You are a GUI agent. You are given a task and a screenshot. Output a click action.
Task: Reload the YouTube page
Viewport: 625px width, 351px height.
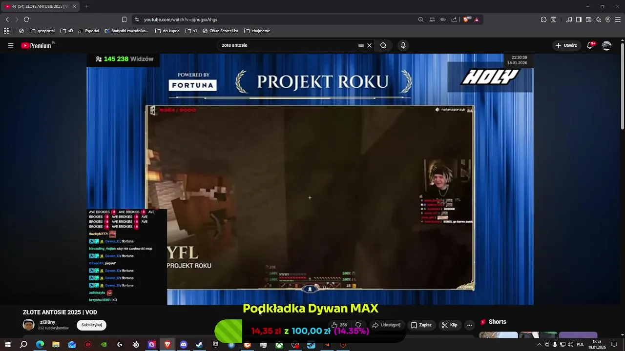click(26, 19)
